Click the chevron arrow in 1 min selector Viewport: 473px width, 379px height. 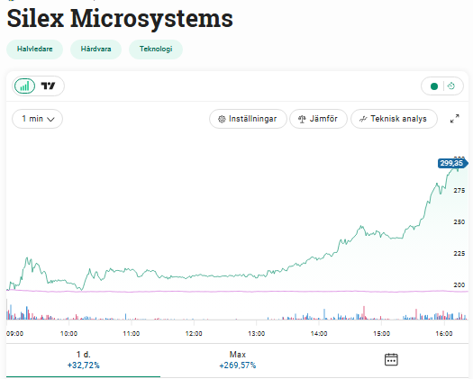pyautogui.click(x=51, y=120)
